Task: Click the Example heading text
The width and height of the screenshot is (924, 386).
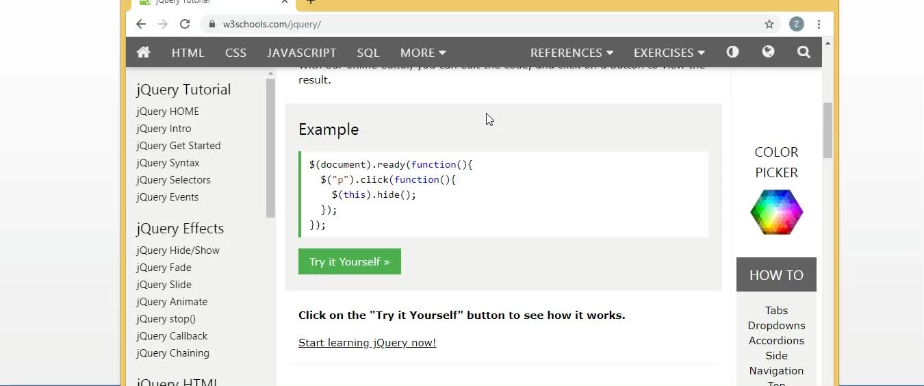Action: pos(329,129)
